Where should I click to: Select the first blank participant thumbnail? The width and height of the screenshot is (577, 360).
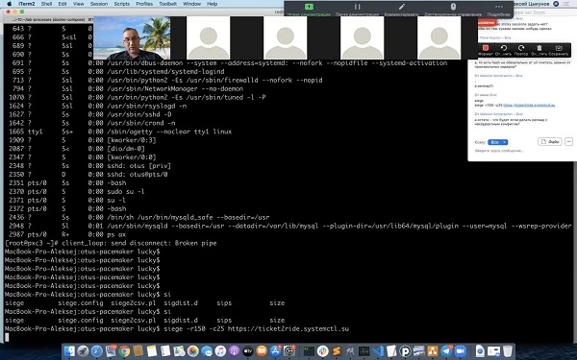(209, 37)
